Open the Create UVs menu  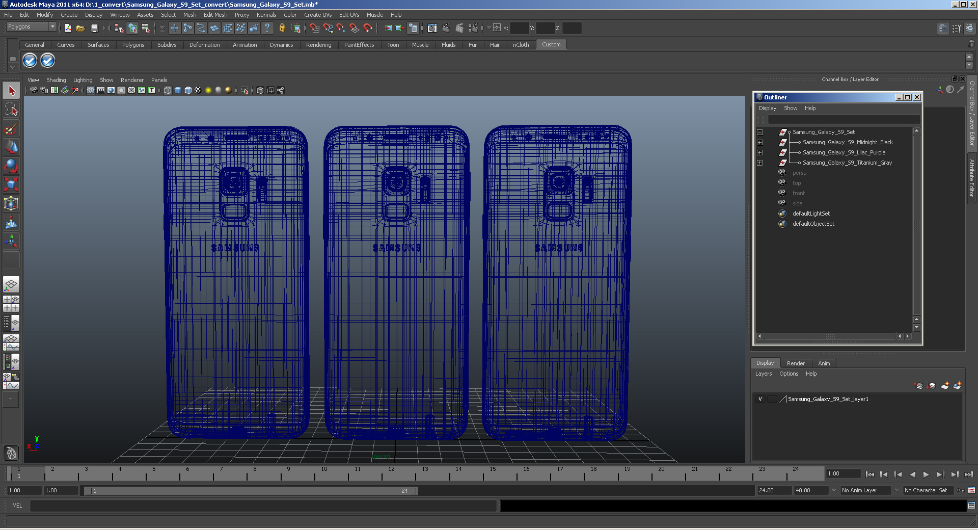[318, 15]
